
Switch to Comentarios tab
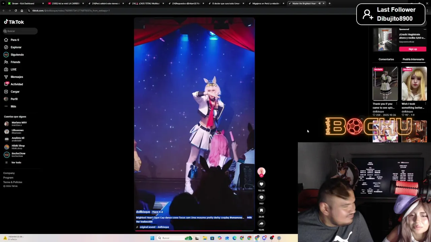point(386,59)
